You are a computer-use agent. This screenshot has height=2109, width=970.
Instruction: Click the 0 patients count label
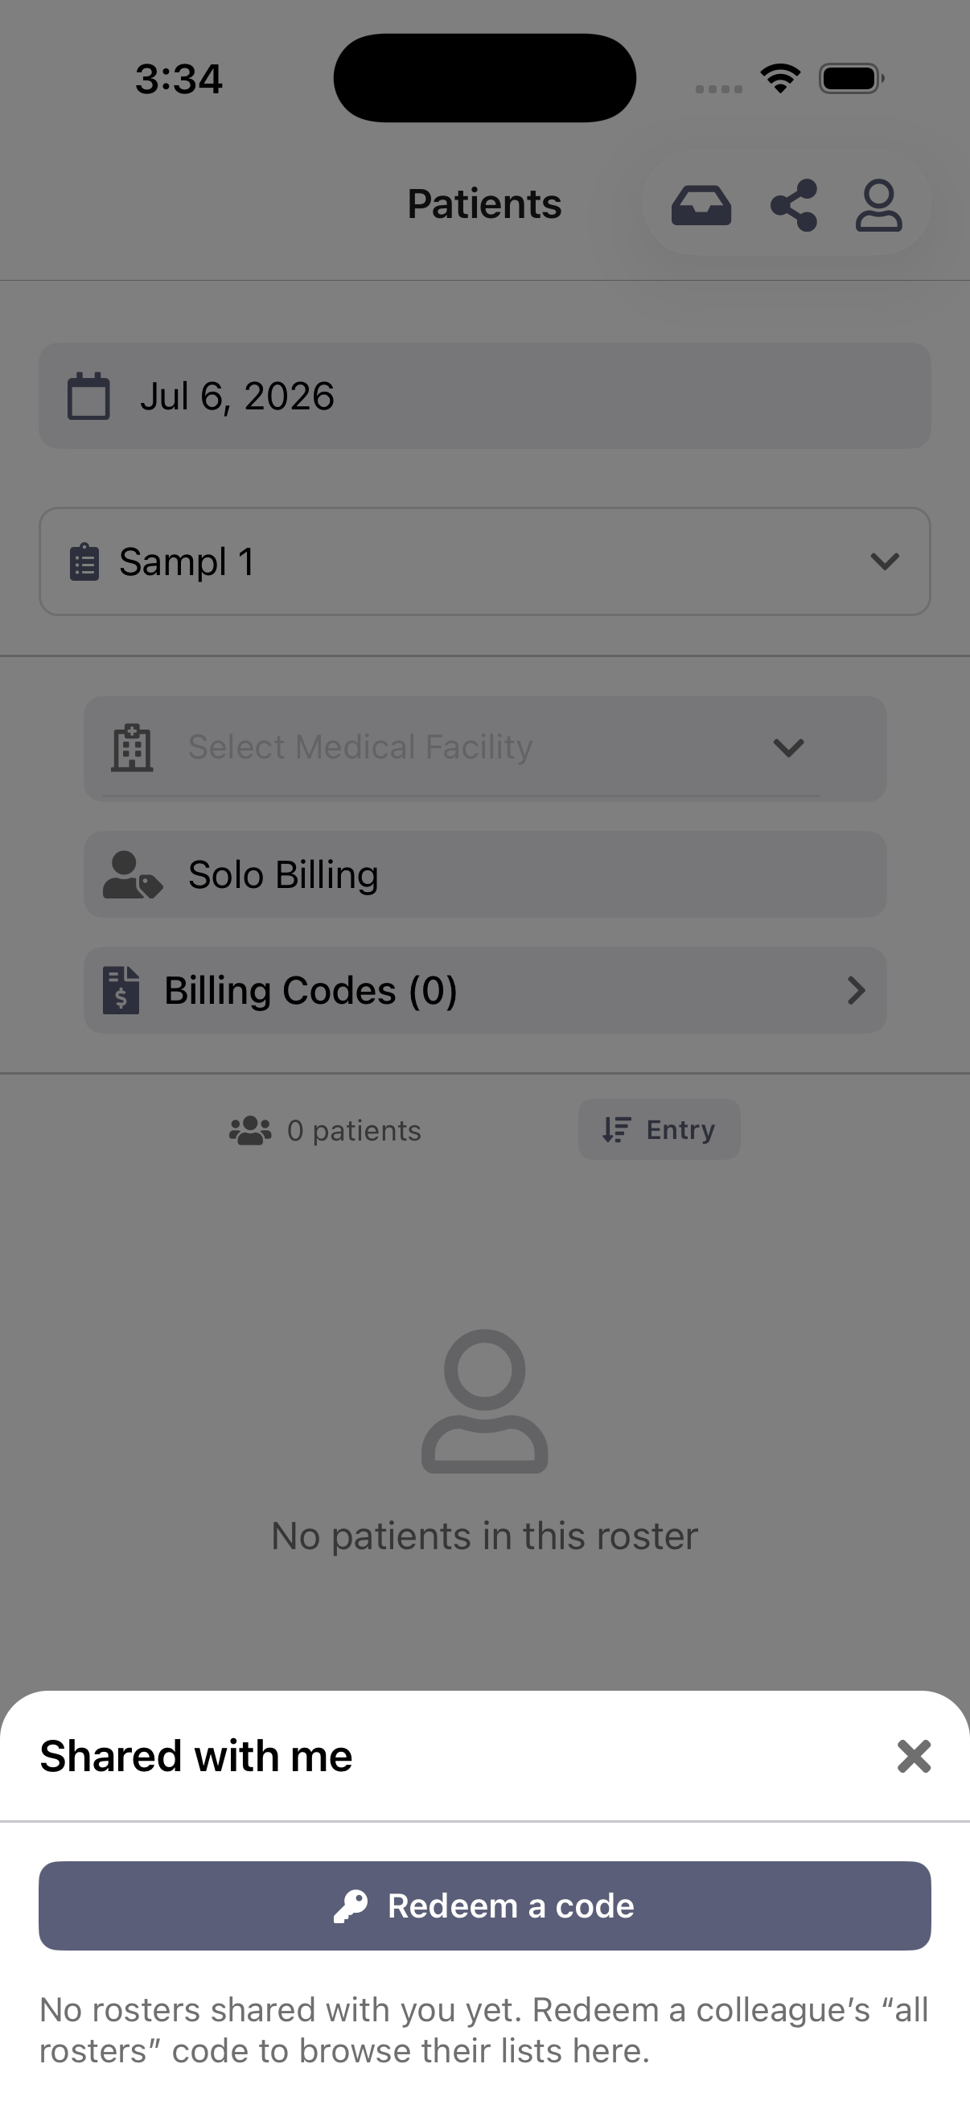coord(354,1131)
